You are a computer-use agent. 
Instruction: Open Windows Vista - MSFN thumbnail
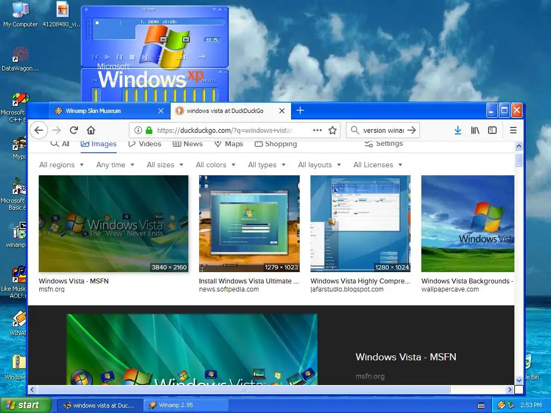[x=114, y=224]
